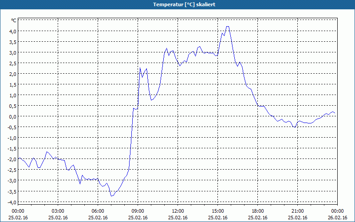Click the negative -2,0 y-axis label

coord(12,159)
